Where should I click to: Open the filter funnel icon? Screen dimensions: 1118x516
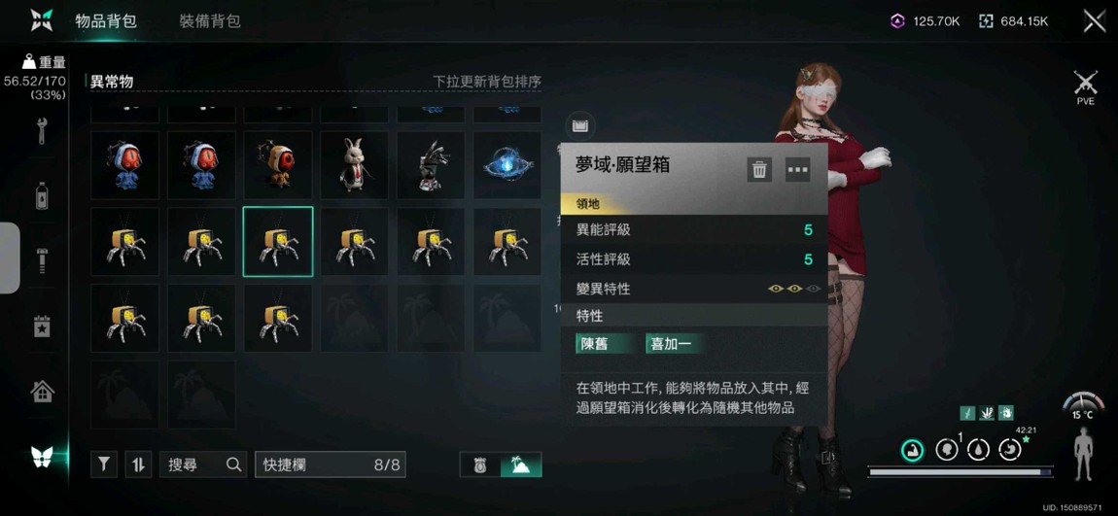pos(104,464)
